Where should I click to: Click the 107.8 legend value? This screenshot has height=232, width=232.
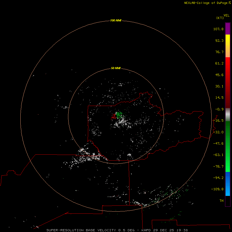coord(218,29)
